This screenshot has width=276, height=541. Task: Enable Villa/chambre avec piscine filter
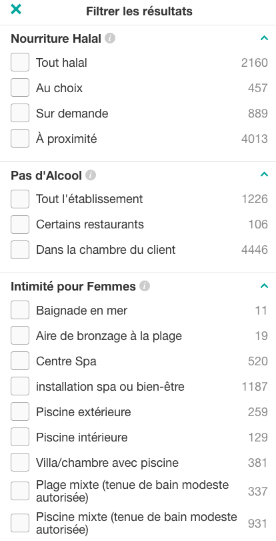pos(20,462)
